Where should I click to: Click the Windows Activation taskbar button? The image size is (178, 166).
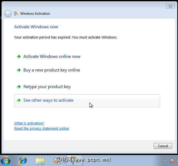point(75,160)
